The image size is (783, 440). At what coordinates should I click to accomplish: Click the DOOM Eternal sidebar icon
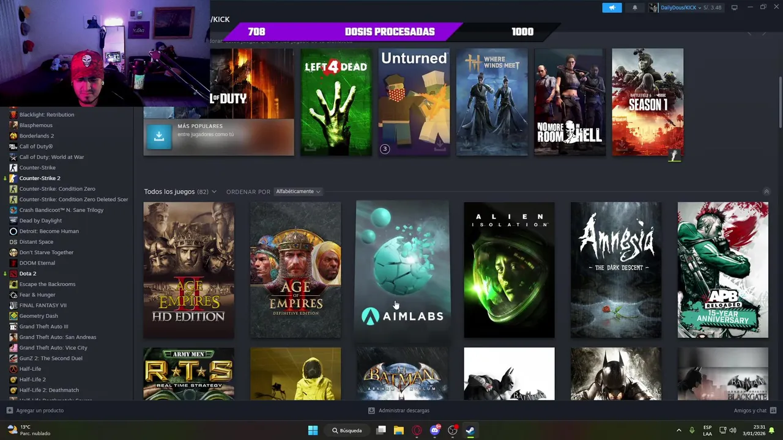[x=13, y=263]
